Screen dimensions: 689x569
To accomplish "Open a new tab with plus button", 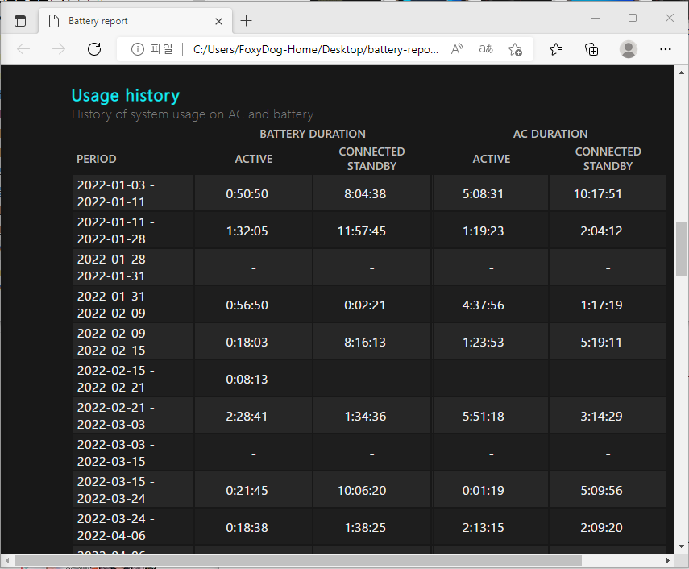I will coord(247,21).
